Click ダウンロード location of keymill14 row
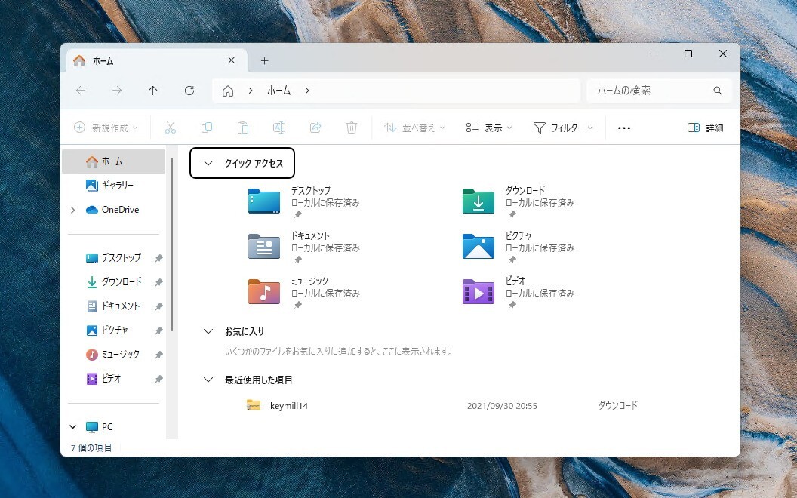 (617, 405)
